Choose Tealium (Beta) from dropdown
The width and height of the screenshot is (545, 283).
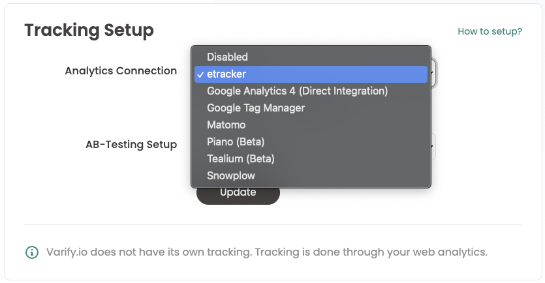311,158
